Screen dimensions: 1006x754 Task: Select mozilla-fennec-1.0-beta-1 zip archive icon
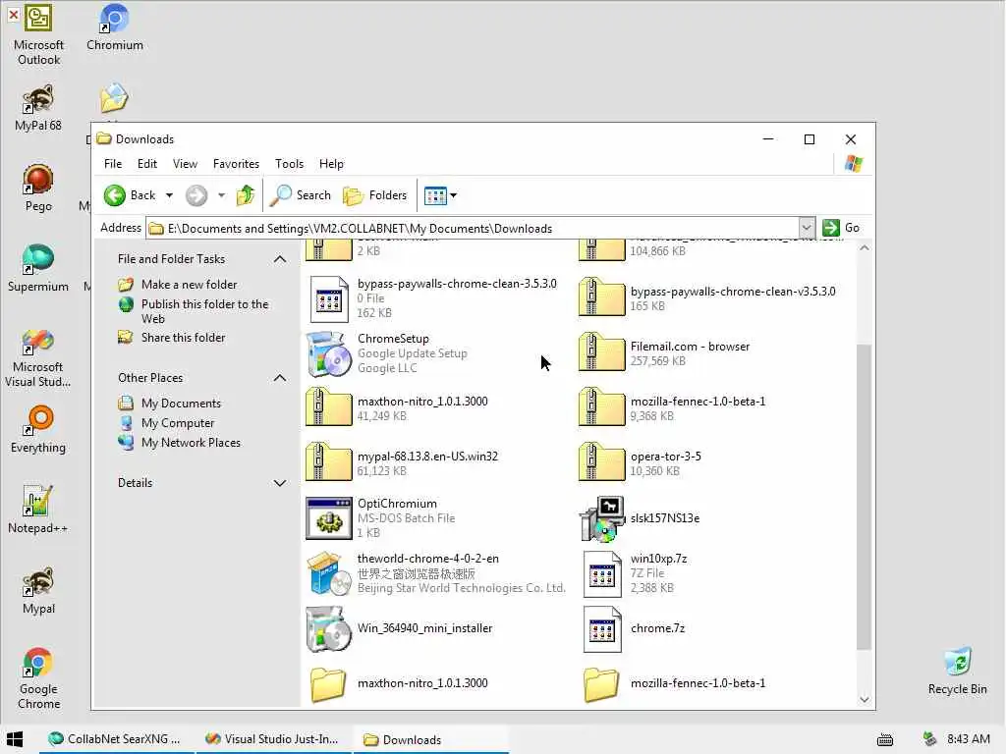602,406
